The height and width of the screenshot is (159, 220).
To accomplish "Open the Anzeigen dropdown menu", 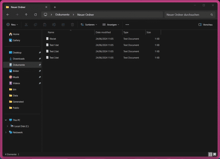I will (x=111, y=25).
